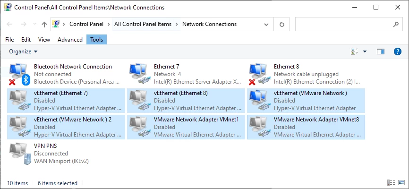
Task: Open the change view options arrow
Action: (x=365, y=52)
